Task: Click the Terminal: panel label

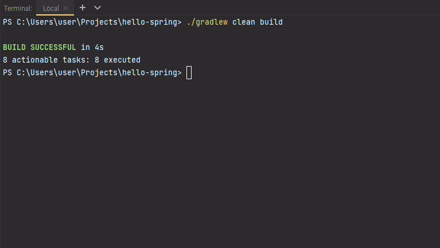Action: click(18, 9)
